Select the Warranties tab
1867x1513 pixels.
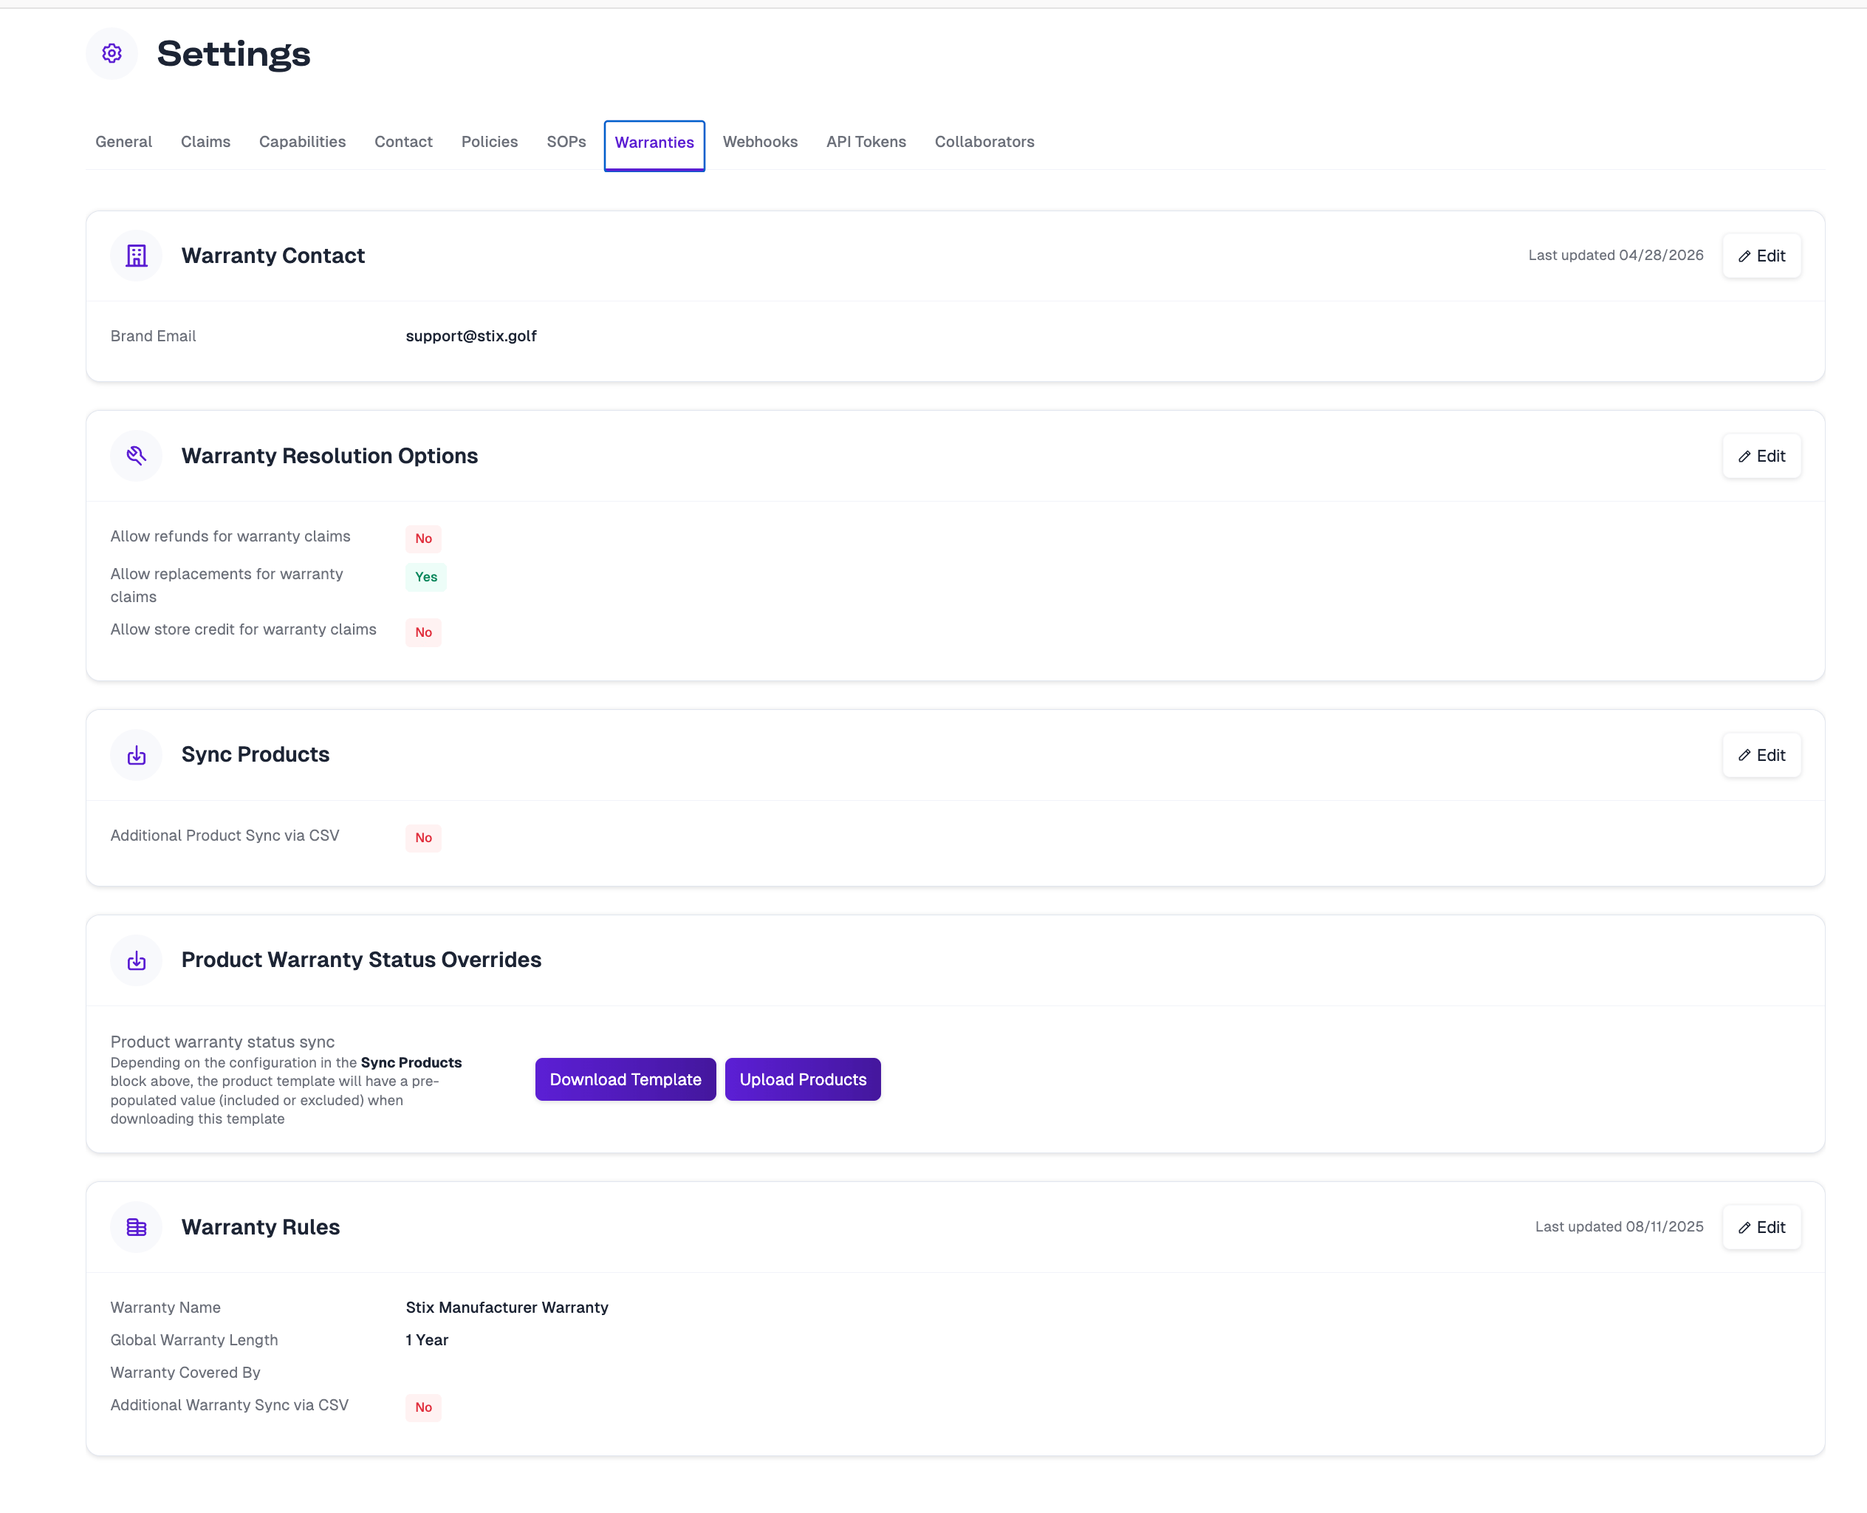(x=654, y=144)
